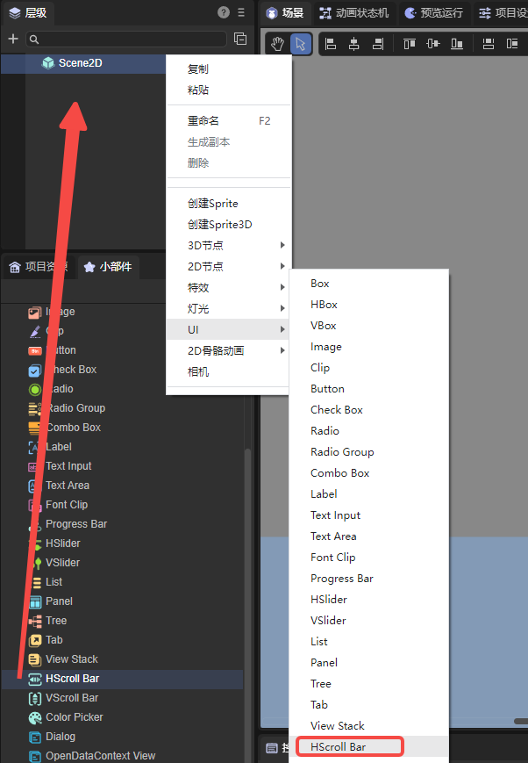Screen dimensions: 528x763
Task: Expand the 灯光 submenu
Action: pos(228,308)
